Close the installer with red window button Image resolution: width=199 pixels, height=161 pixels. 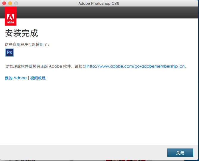point(4,3)
